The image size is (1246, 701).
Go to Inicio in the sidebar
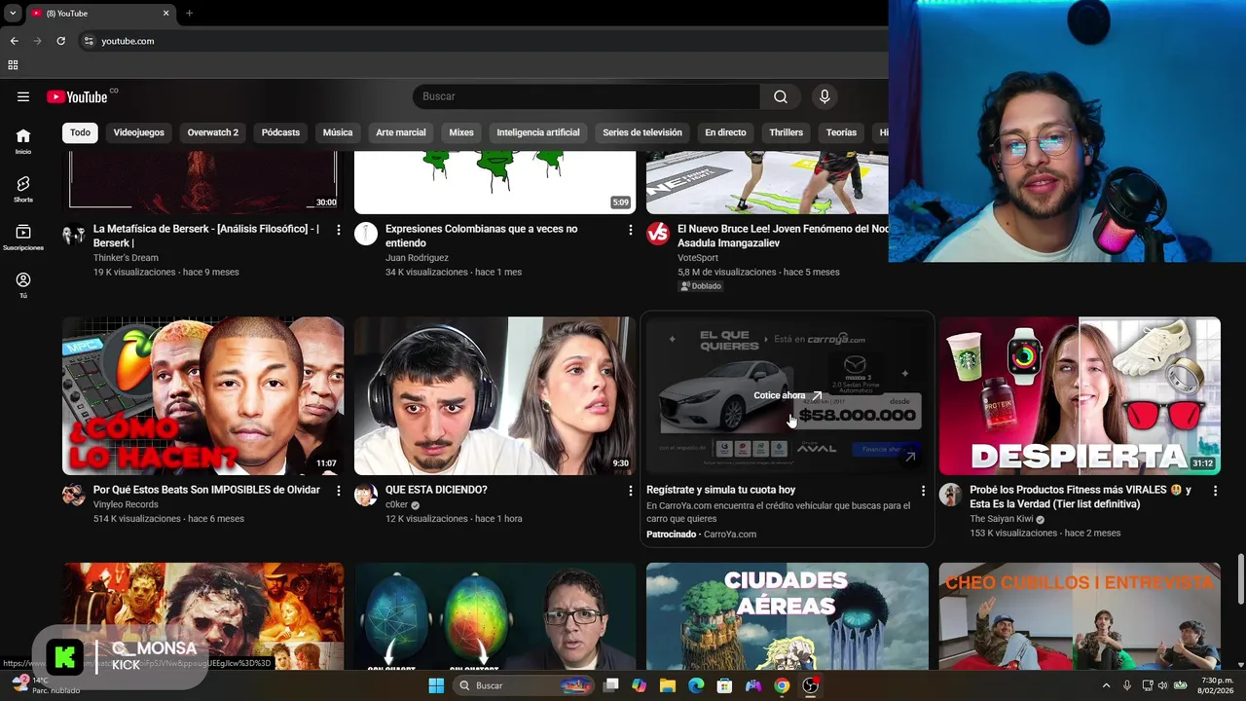point(23,141)
